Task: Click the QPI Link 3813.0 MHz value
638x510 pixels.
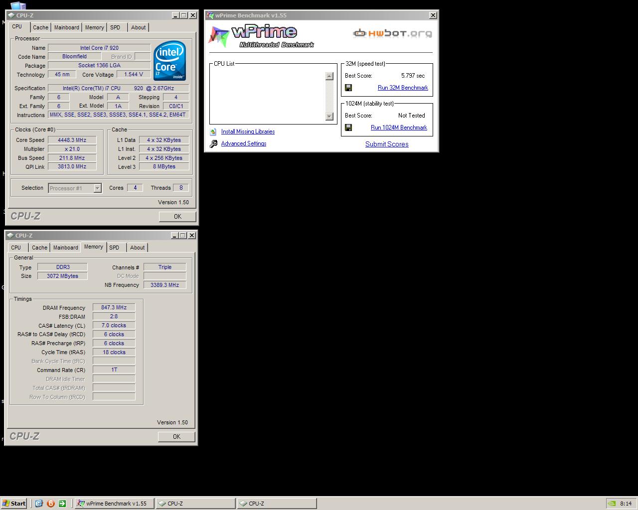Action: [72, 167]
